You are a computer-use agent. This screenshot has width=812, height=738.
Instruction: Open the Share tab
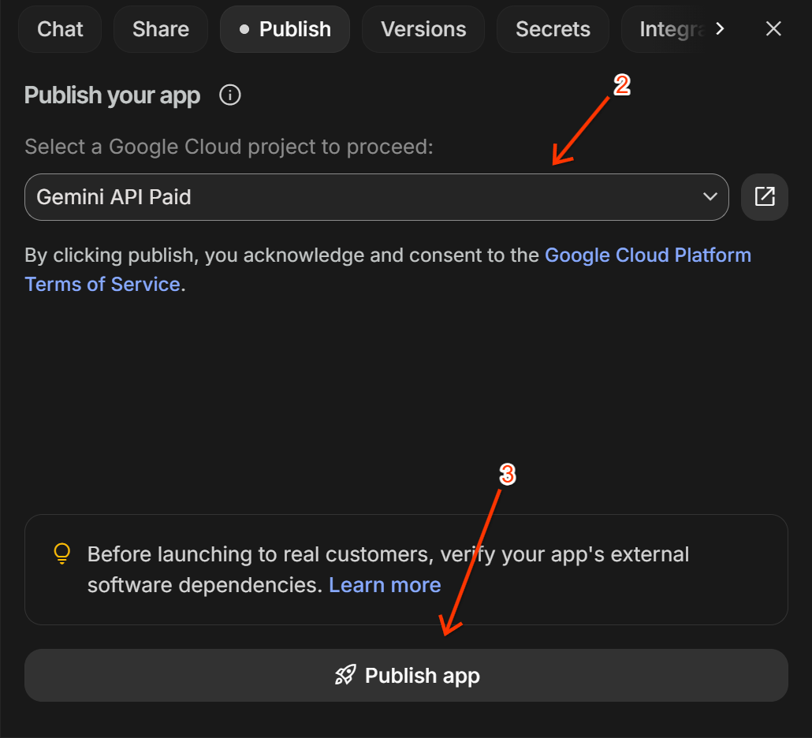(x=161, y=29)
